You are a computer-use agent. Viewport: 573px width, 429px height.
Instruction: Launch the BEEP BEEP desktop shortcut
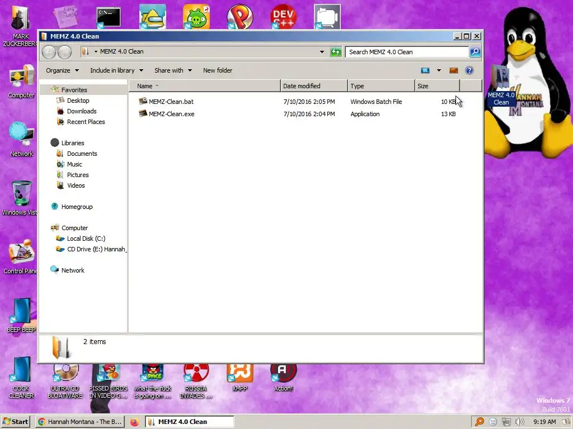pos(21,315)
